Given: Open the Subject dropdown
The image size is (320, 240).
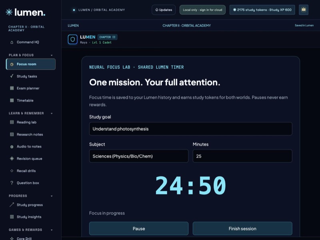Looking at the screenshot, I should (139, 156).
